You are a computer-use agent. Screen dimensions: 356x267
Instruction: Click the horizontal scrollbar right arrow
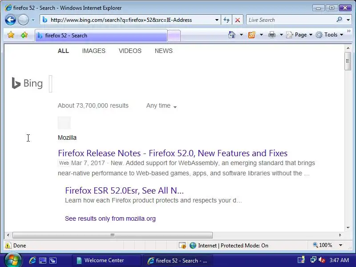coord(340,235)
